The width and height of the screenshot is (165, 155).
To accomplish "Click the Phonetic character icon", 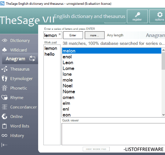I will 4,88.
